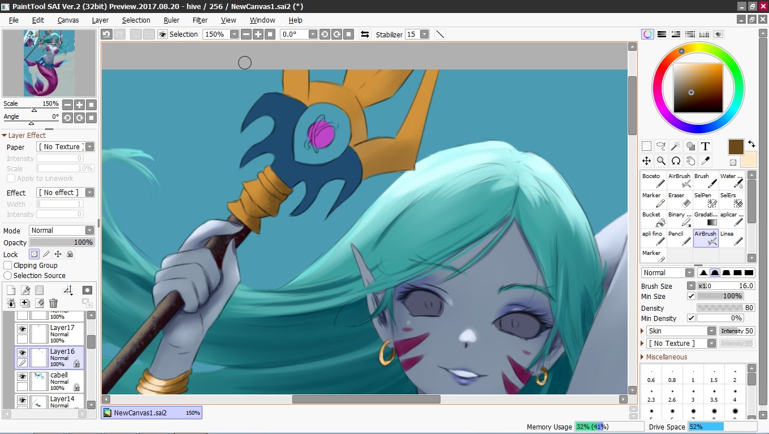Viewport: 769px width, 434px height.
Task: Select the Magic Wand tool
Action: (x=676, y=146)
